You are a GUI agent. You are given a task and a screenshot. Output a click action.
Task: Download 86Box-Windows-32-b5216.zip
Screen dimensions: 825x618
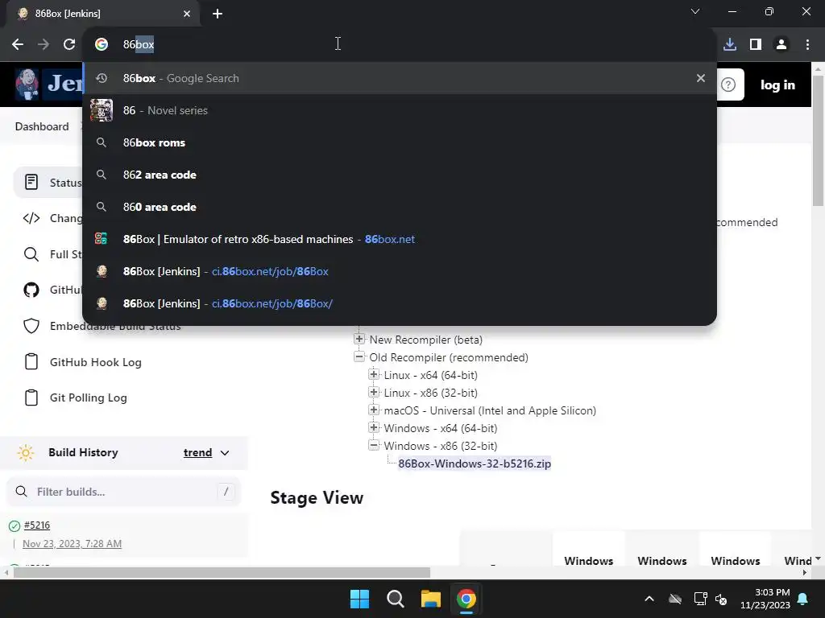[x=475, y=463]
